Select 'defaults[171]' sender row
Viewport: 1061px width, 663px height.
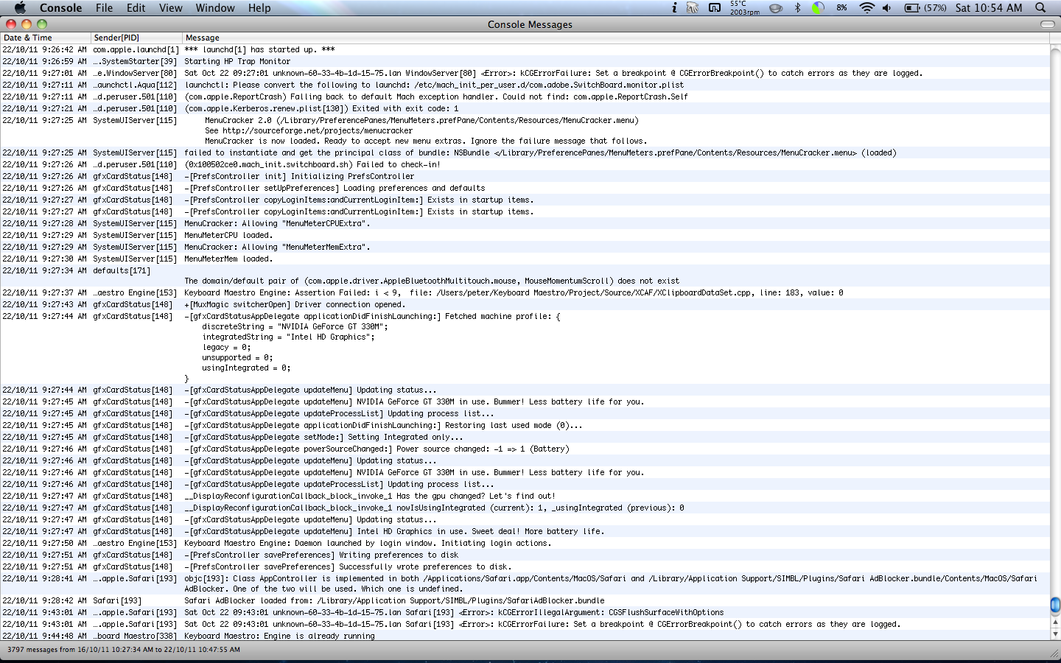[525, 276]
